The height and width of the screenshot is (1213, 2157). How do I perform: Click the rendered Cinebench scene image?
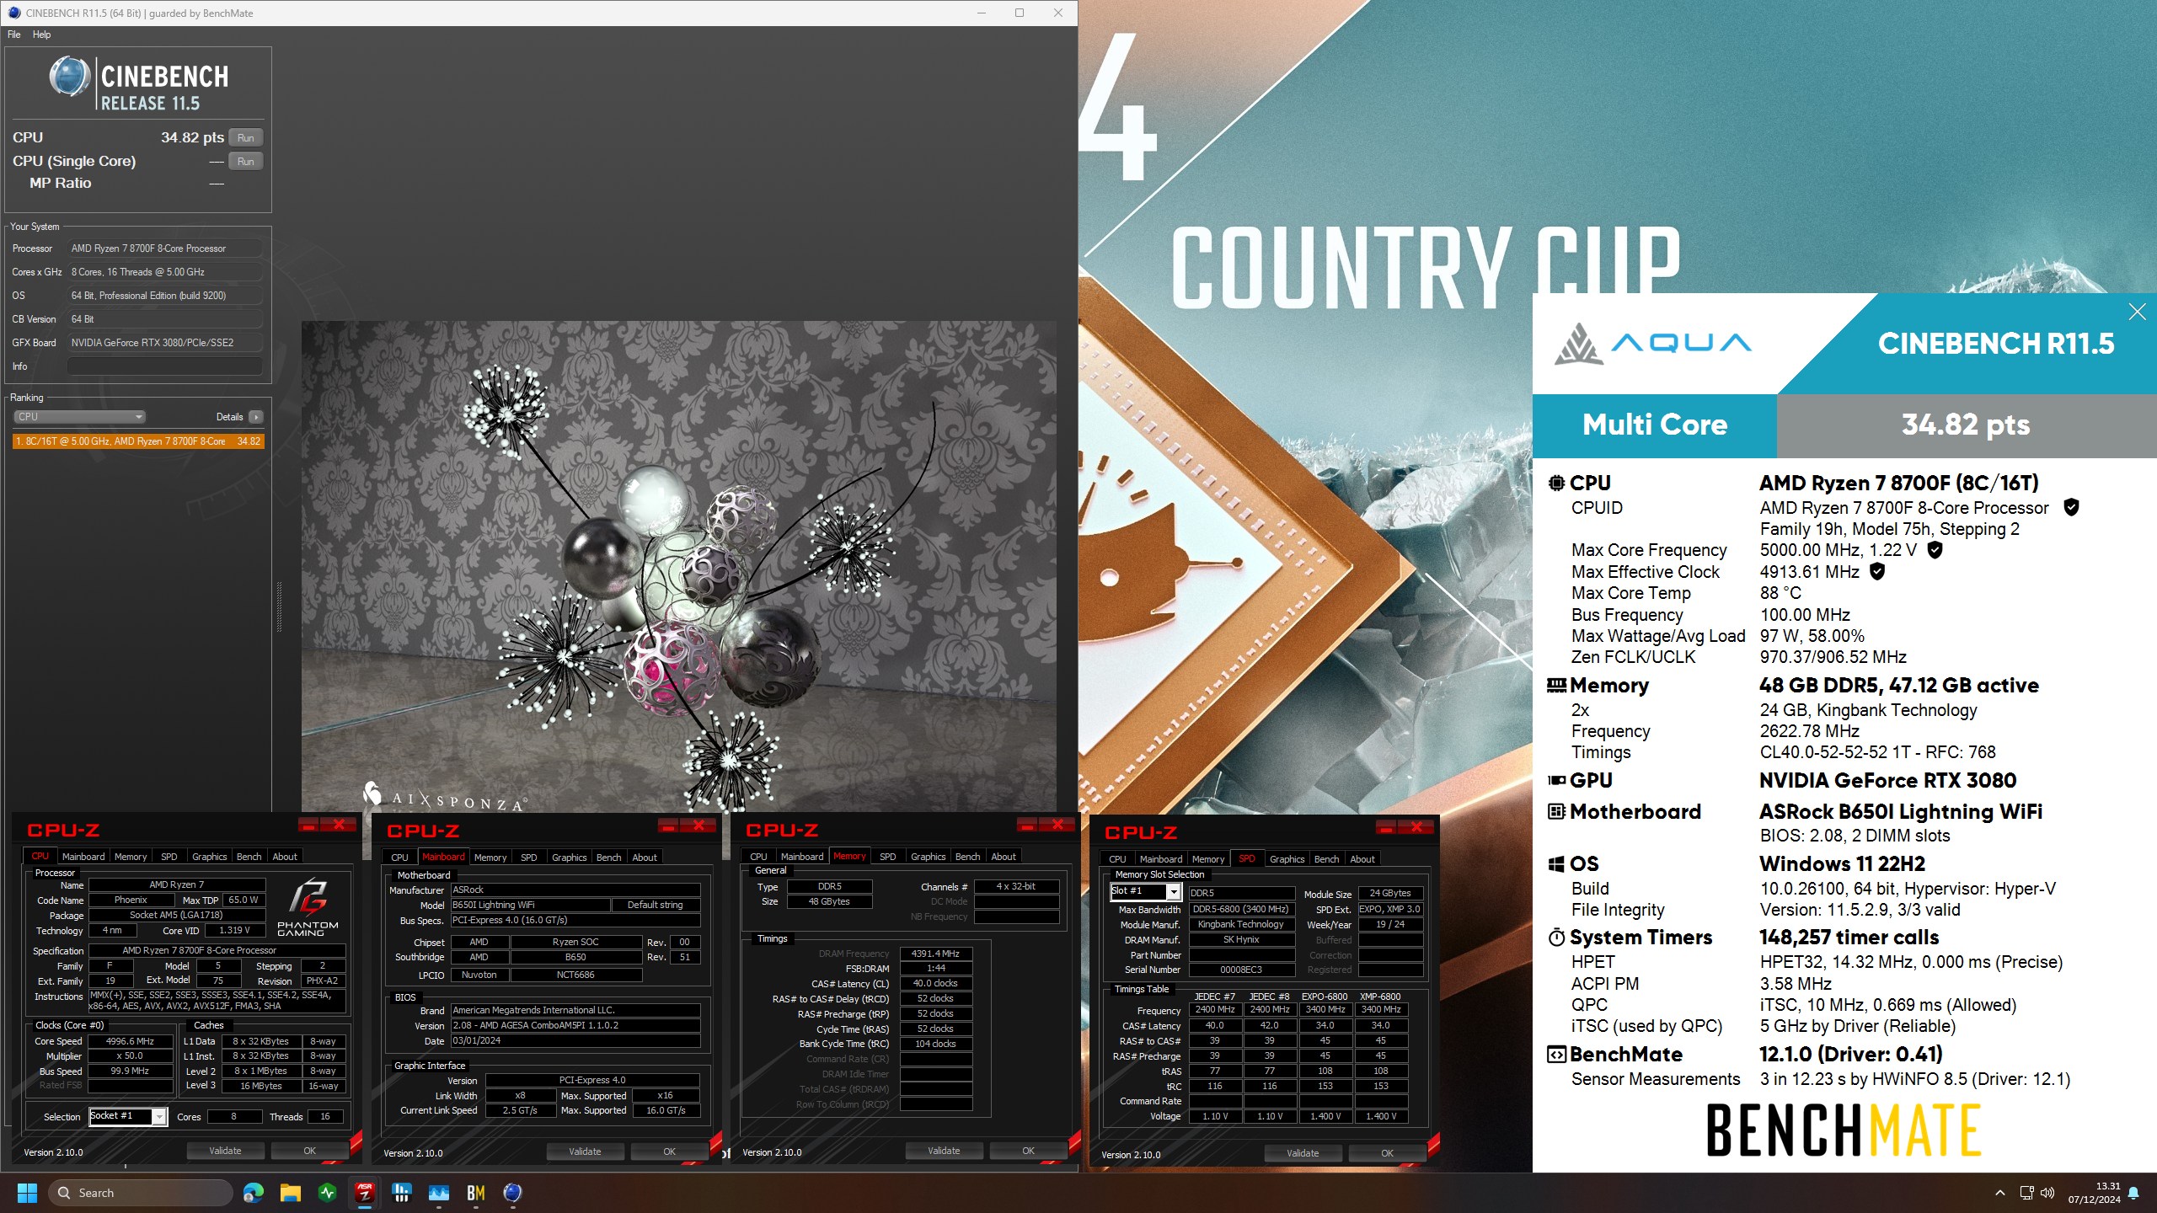[679, 566]
